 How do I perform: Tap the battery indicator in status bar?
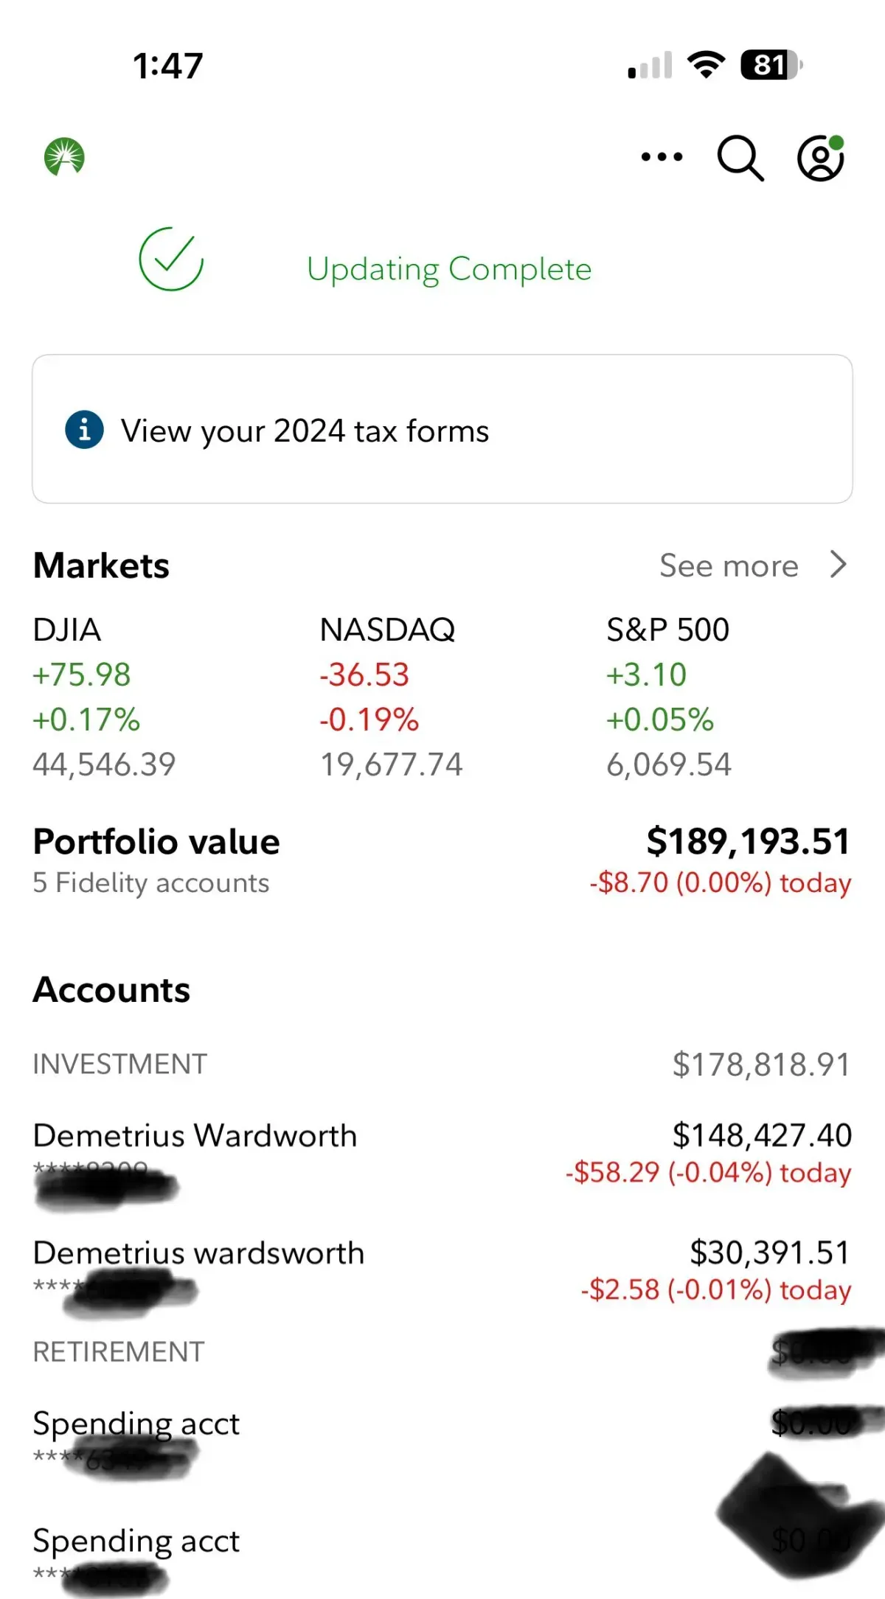point(770,65)
